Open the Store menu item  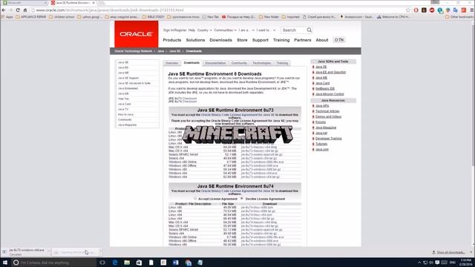click(x=242, y=40)
